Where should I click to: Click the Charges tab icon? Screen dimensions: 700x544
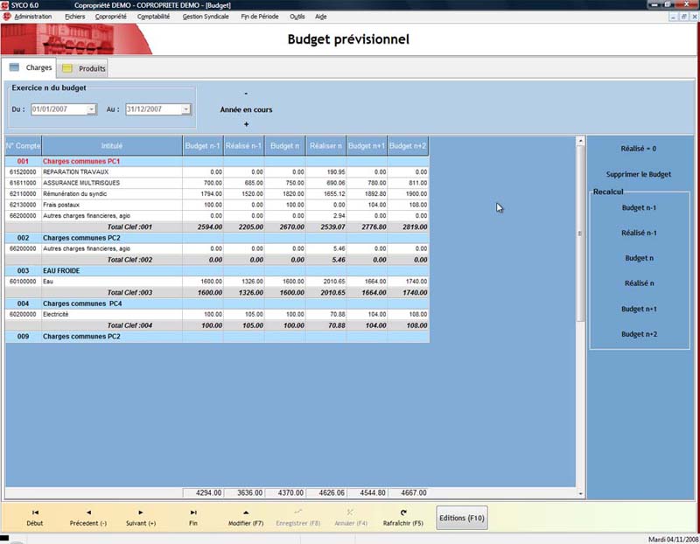pos(15,67)
